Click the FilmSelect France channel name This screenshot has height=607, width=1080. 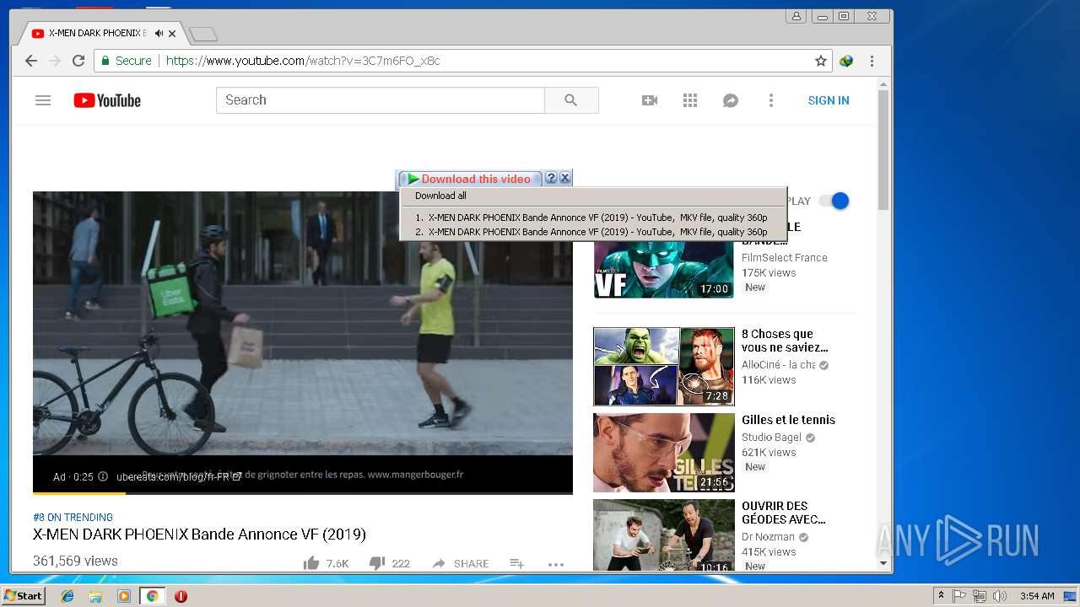pyautogui.click(x=785, y=258)
